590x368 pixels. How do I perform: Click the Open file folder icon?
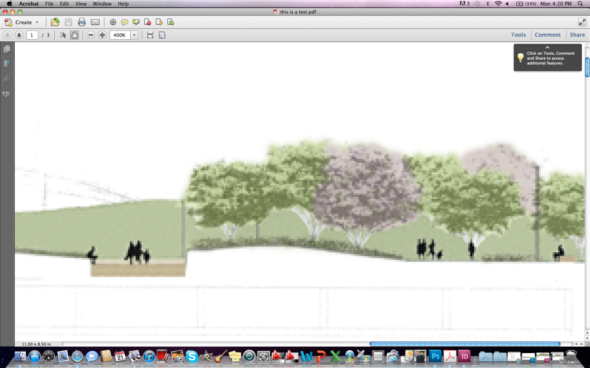[55, 22]
